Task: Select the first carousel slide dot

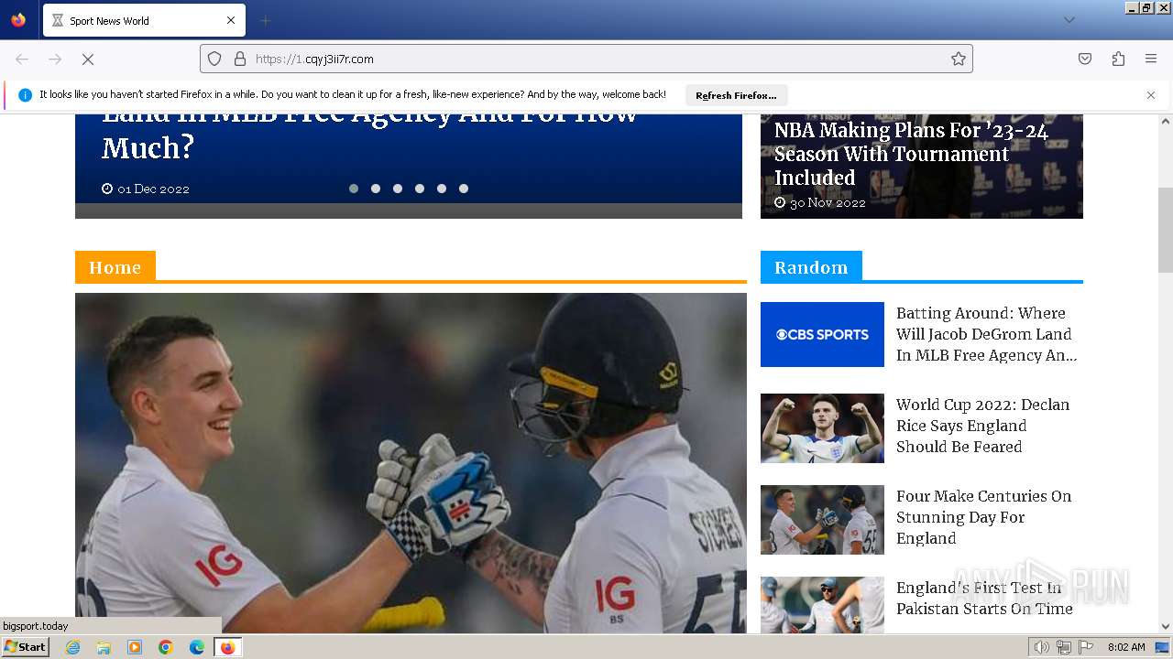Action: click(x=354, y=189)
